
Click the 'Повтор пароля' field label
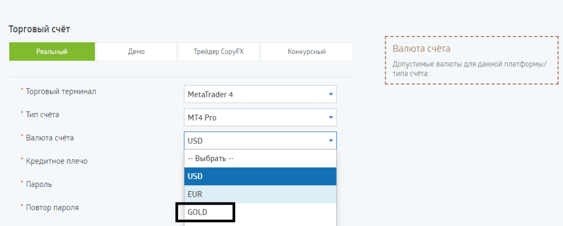pos(52,207)
